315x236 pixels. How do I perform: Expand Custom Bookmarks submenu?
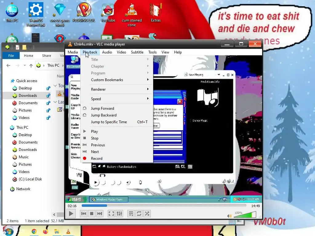pyautogui.click(x=117, y=80)
